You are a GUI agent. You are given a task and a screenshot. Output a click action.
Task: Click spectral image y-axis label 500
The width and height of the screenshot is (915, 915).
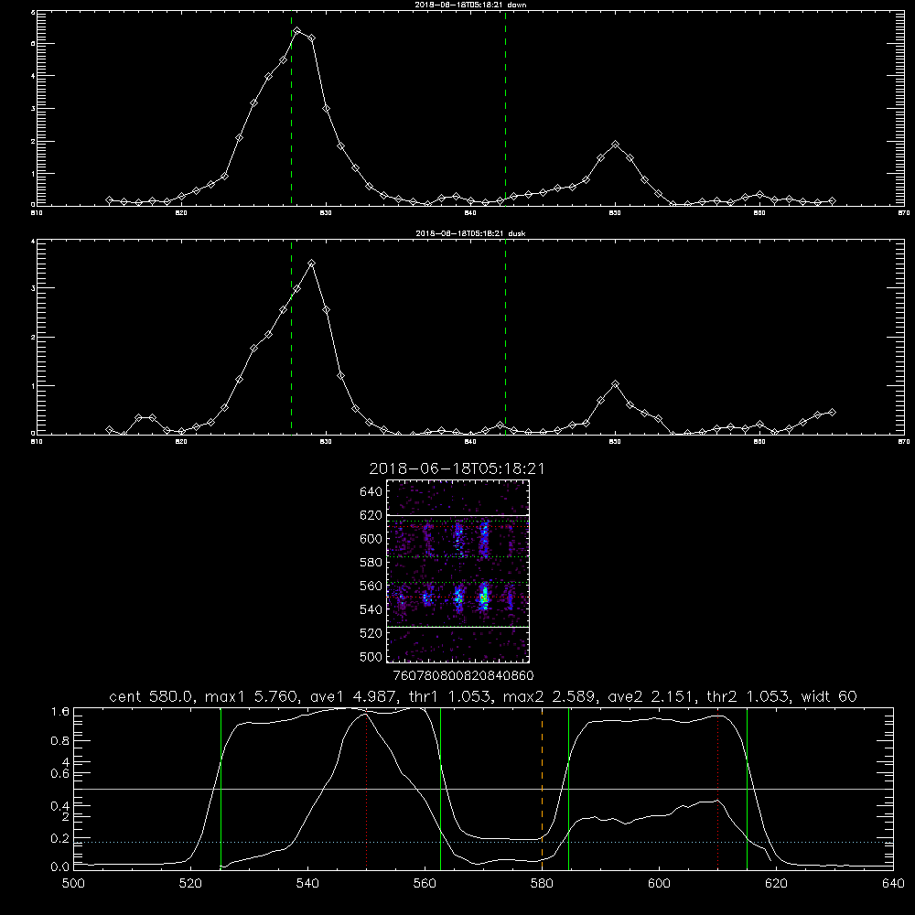371,656
